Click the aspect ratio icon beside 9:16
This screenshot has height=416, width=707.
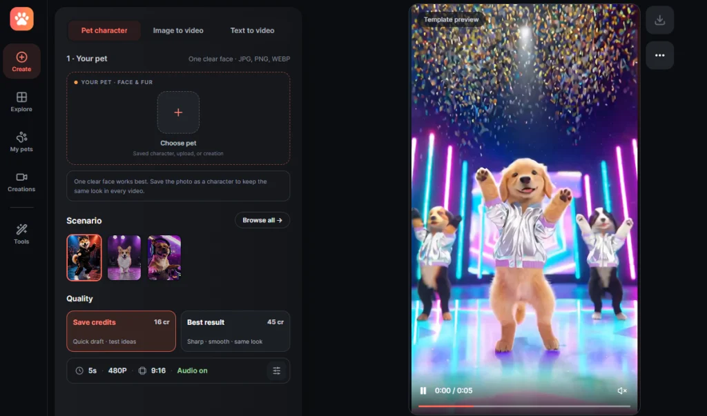point(142,370)
